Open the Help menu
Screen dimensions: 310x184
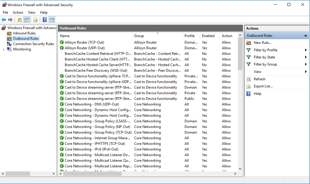click(x=44, y=12)
